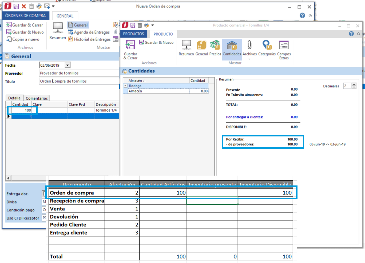Click Copiar a nuevo button
The width and height of the screenshot is (365, 263).
point(23,39)
